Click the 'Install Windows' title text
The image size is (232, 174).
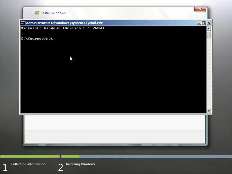tap(53, 13)
